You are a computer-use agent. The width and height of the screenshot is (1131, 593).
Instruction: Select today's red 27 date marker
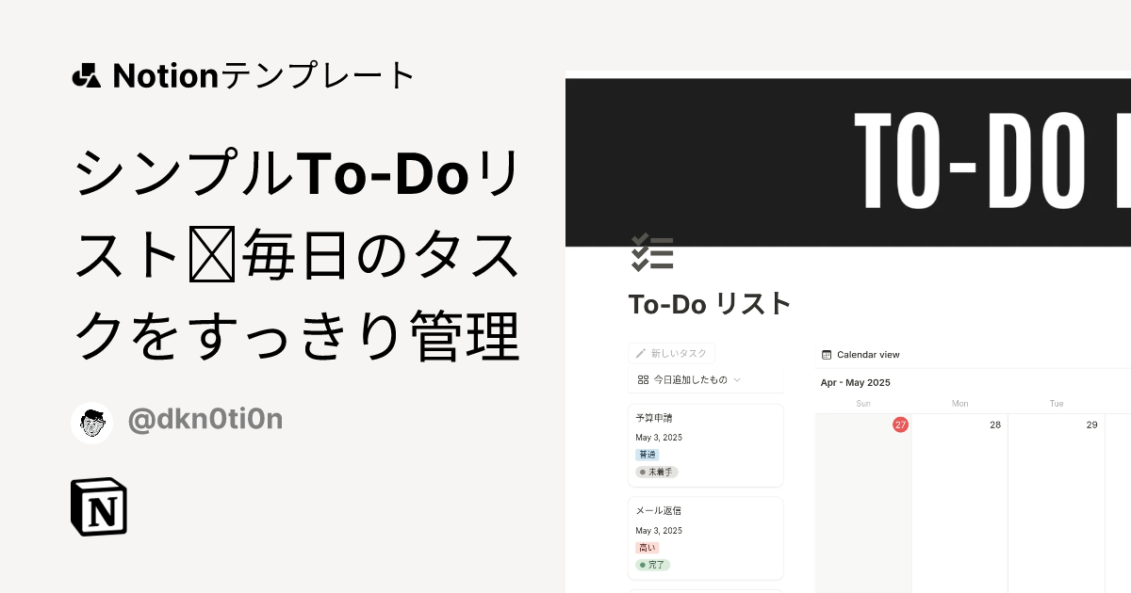pos(900,425)
